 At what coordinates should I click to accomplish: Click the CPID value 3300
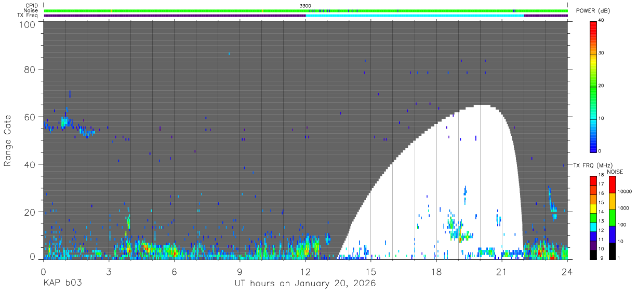(305, 6)
